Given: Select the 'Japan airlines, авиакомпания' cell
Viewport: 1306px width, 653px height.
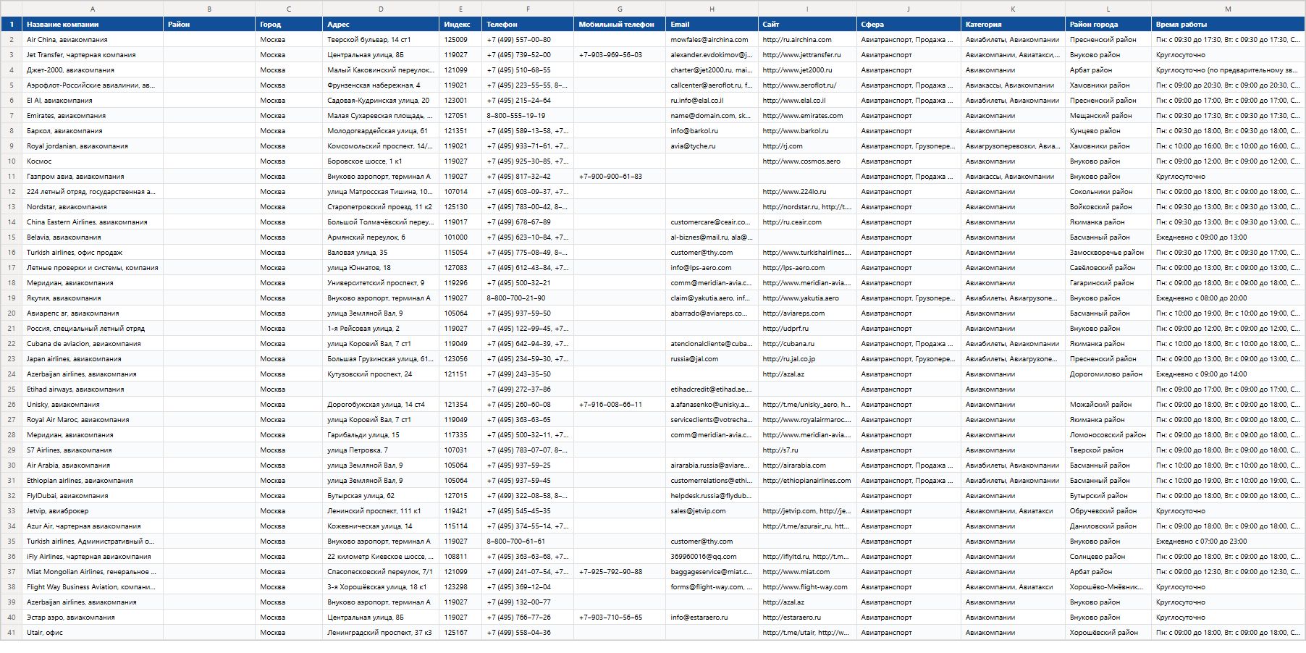Looking at the screenshot, I should [93, 359].
